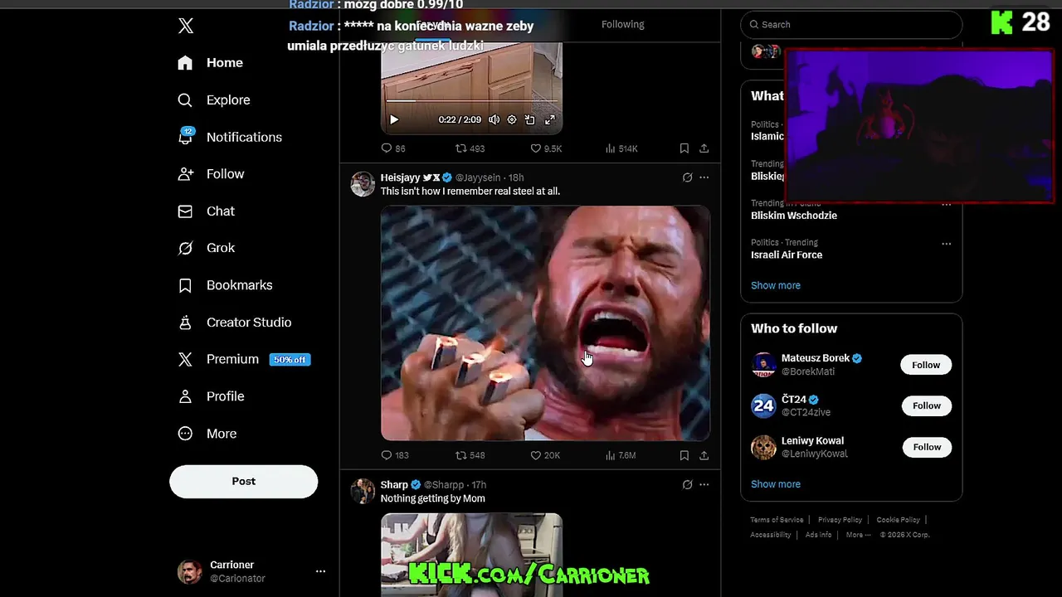Screen dimensions: 1062x597
Task: Go to Home in sidebar
Action: (x=211, y=63)
